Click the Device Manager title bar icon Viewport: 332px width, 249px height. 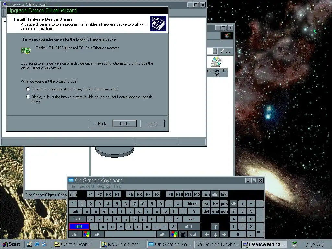[x=5, y=4]
